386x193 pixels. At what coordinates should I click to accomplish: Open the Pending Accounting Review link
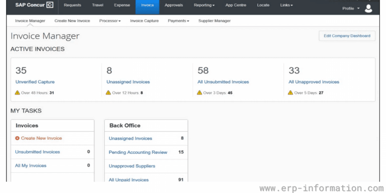click(x=138, y=152)
